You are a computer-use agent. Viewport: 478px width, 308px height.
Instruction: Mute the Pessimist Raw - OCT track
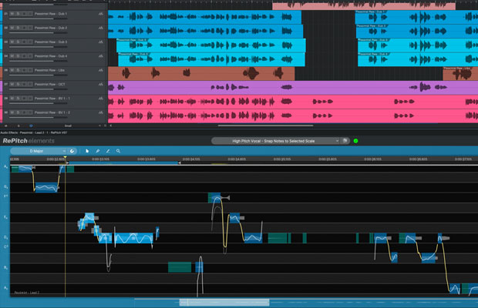(x=13, y=85)
